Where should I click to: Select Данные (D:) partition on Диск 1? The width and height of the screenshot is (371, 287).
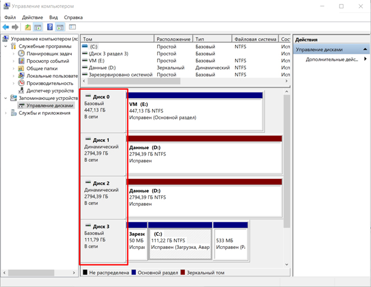204,155
